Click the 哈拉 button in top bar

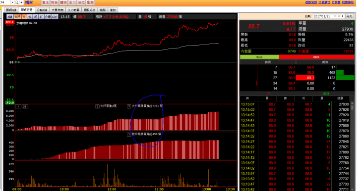tap(81, 2)
